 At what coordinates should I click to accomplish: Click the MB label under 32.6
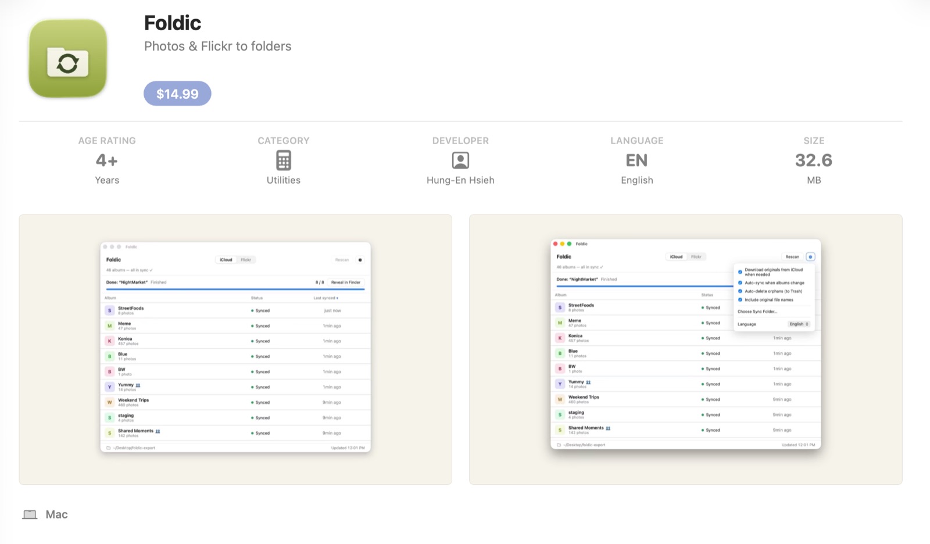click(x=814, y=180)
